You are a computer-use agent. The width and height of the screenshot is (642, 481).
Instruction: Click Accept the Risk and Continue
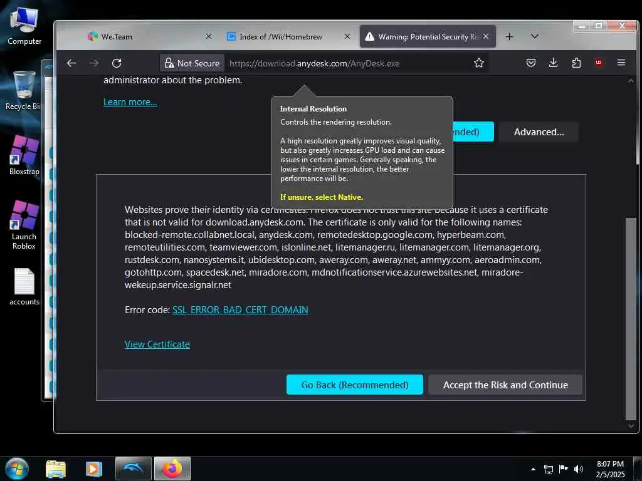coord(505,385)
